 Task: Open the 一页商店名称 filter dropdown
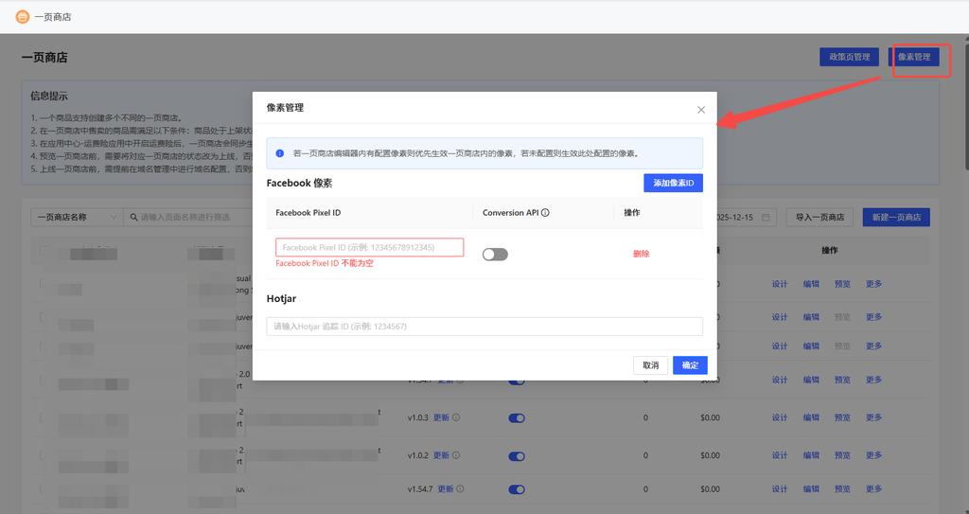(76, 217)
